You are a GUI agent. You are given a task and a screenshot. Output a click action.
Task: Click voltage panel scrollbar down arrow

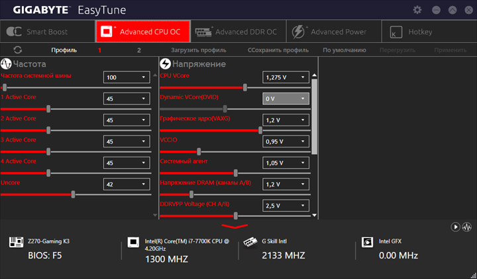(315, 216)
